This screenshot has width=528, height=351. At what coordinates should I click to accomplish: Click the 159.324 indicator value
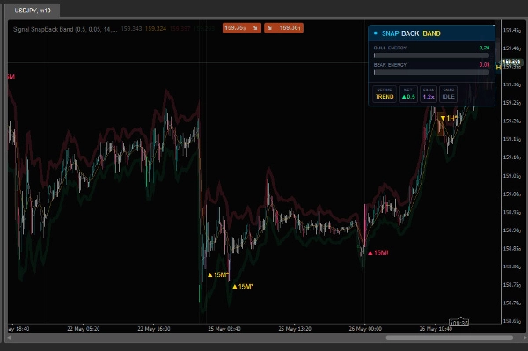156,29
